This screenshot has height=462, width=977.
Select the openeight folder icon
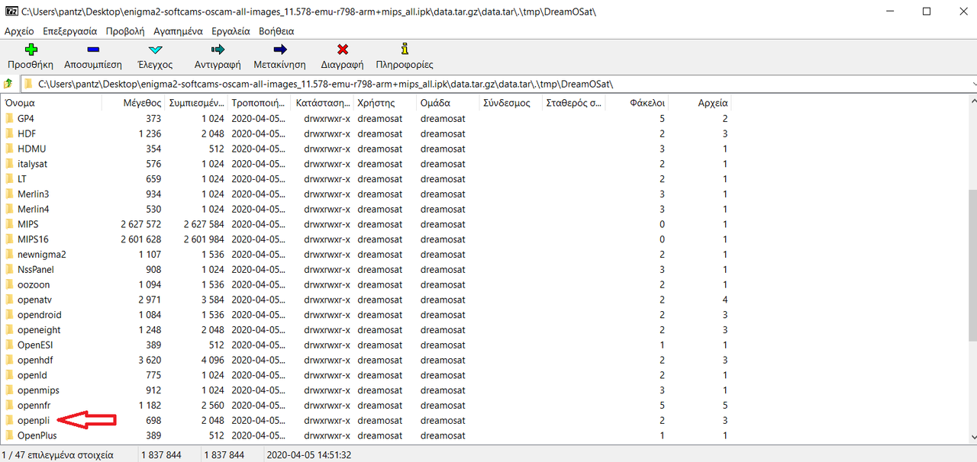10,329
